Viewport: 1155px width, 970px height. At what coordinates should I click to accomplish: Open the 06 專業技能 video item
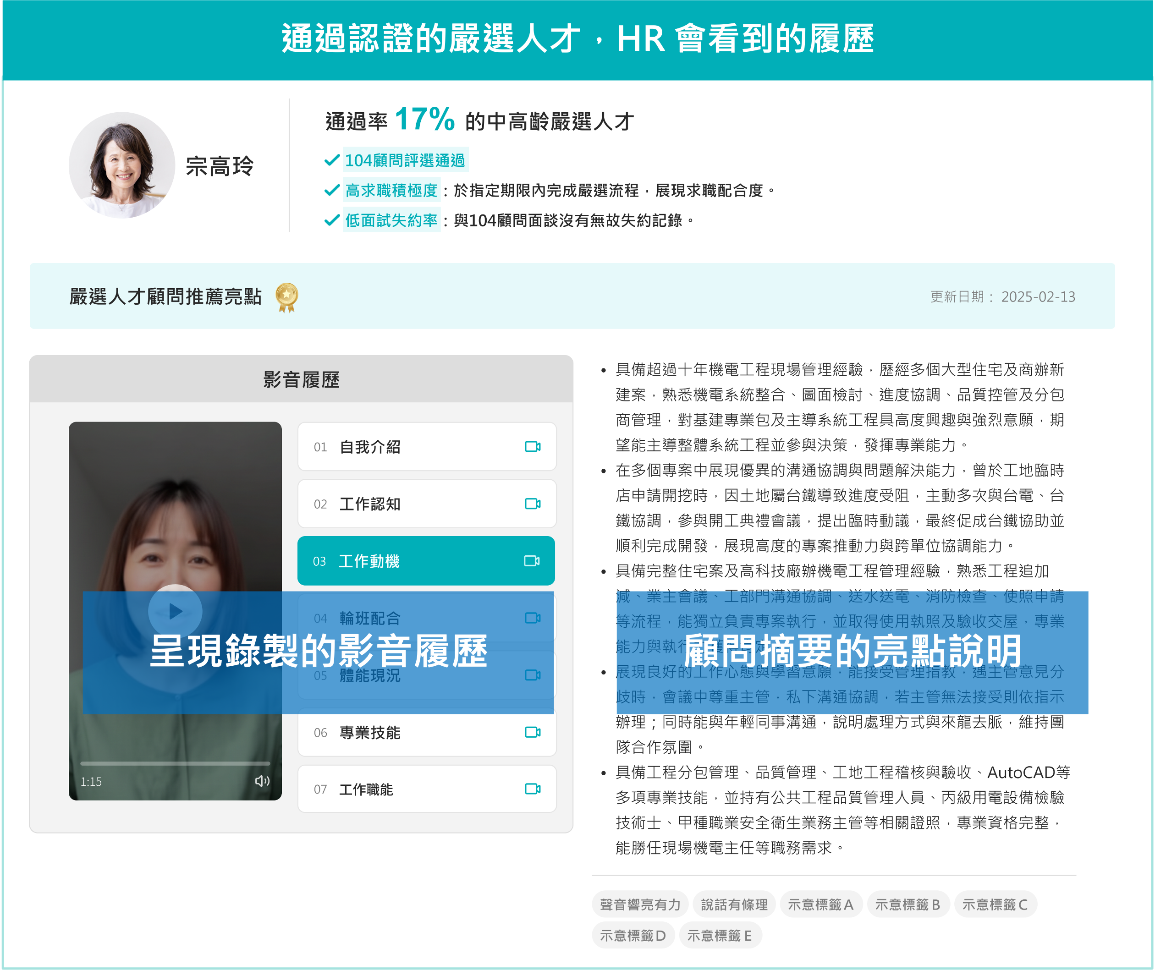[x=427, y=732]
